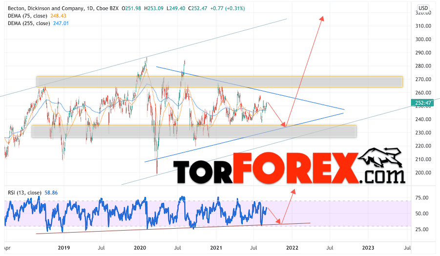Click the 220.00 price scale label
This screenshot has width=440, height=256.
(423, 146)
